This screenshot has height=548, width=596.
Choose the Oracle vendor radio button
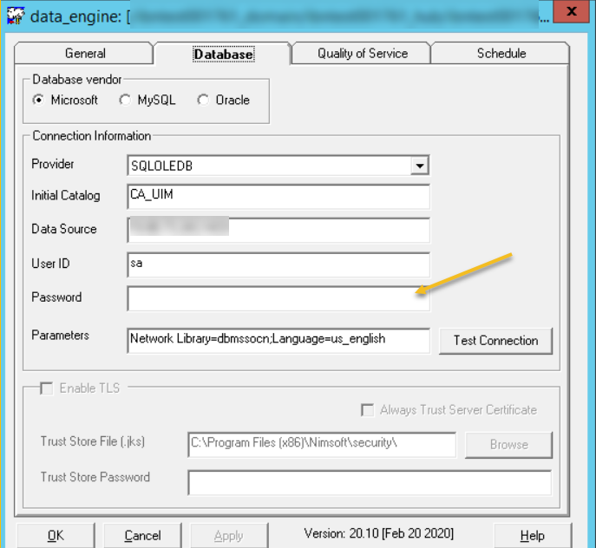coord(203,100)
